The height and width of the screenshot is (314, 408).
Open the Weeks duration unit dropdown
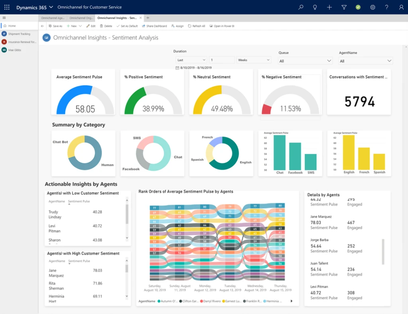pos(254,59)
